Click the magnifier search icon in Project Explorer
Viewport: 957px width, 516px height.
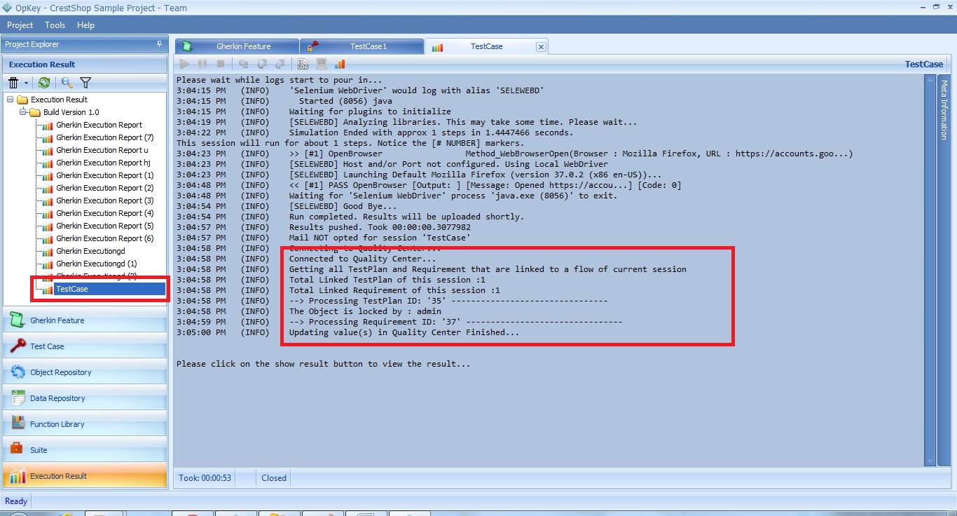tap(67, 83)
